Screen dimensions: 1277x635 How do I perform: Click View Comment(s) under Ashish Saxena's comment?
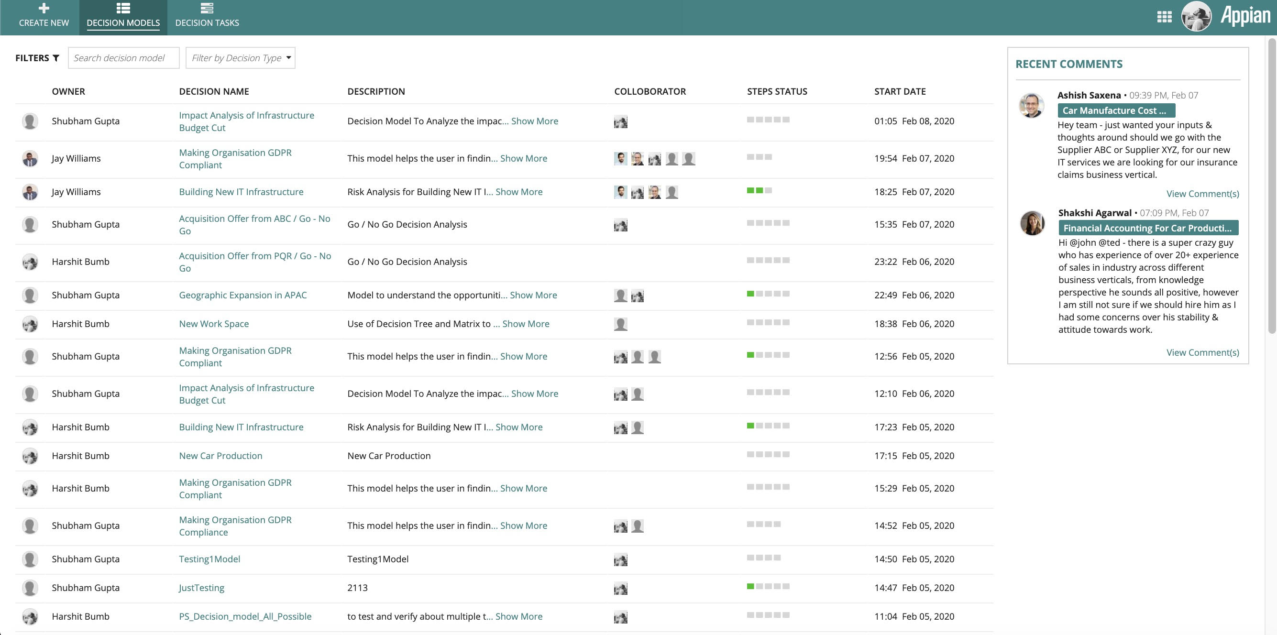1202,194
